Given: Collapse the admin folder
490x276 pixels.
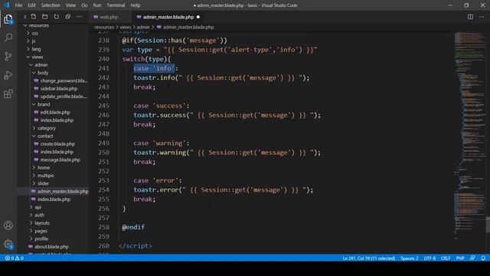Looking at the screenshot, I should point(41,64).
